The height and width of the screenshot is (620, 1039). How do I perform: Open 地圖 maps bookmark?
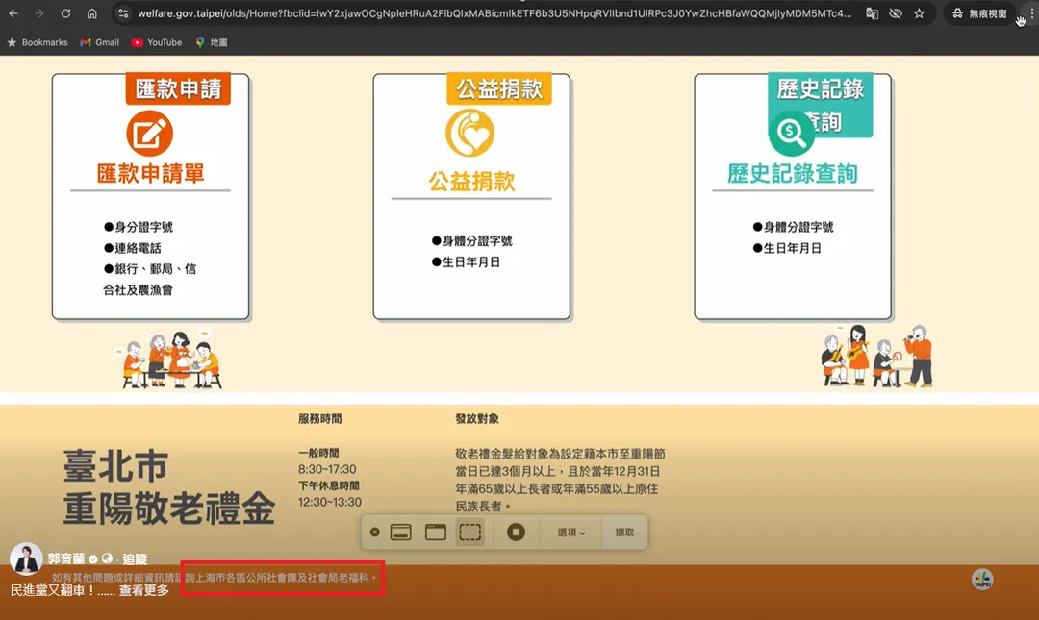click(212, 42)
